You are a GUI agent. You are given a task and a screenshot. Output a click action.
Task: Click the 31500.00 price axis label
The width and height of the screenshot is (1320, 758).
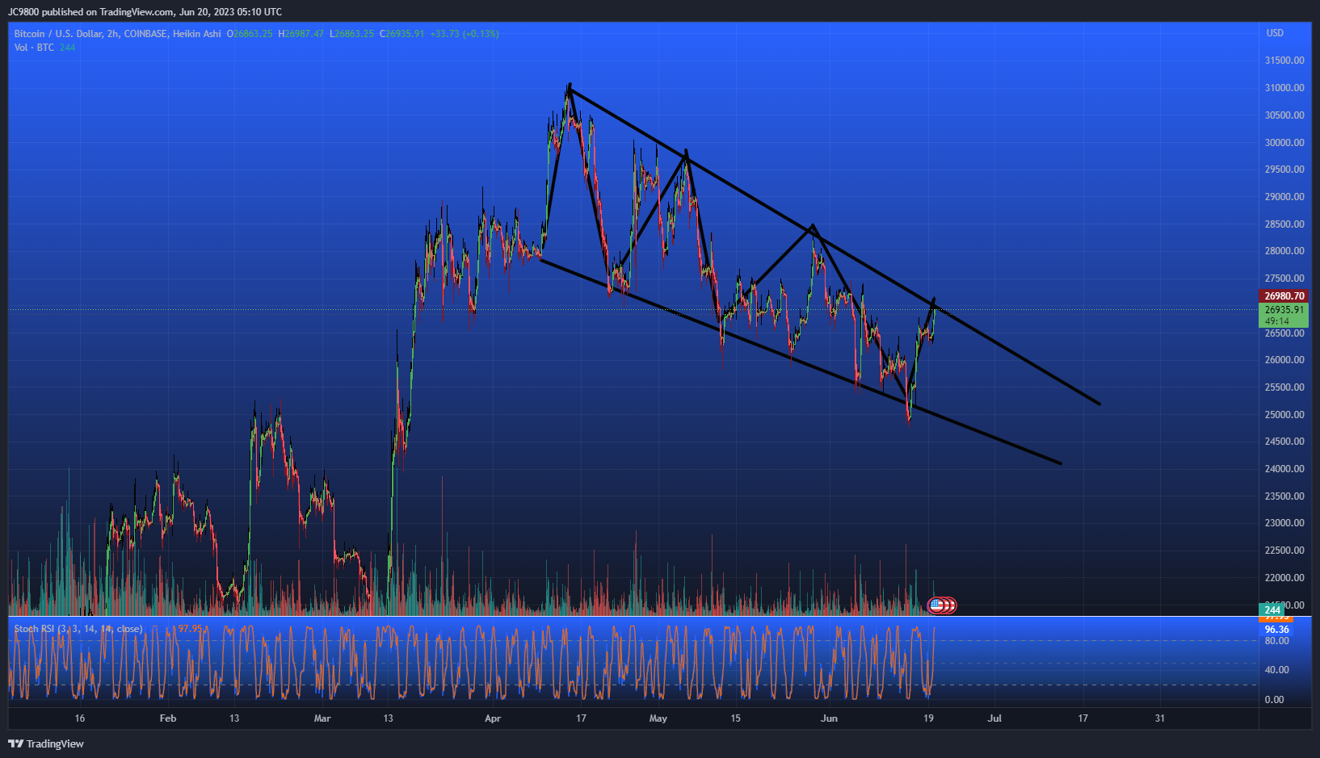[1284, 61]
